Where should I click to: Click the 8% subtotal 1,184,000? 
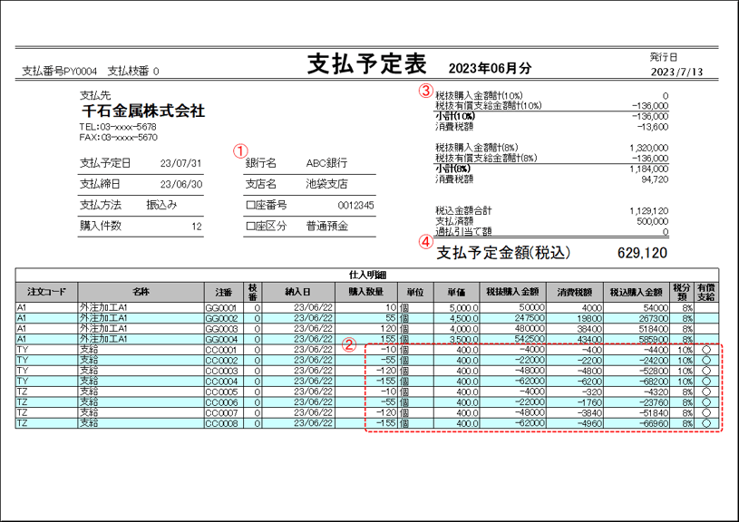pyautogui.click(x=649, y=169)
